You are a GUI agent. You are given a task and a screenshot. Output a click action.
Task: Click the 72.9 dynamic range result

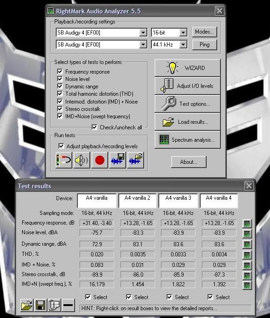97,244
